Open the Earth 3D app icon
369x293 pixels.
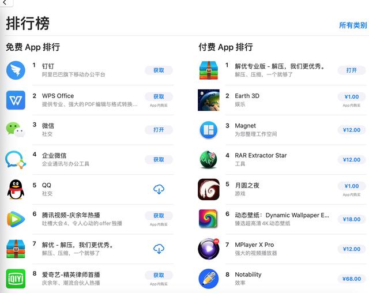click(x=209, y=100)
